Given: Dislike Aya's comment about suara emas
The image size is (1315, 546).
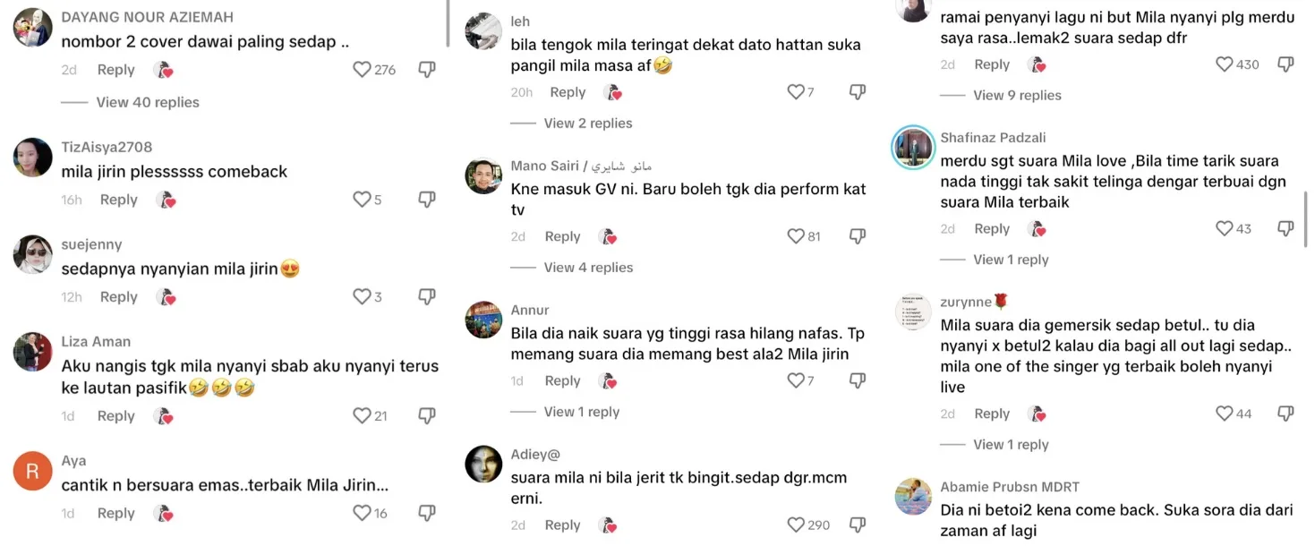Looking at the screenshot, I should tap(427, 514).
